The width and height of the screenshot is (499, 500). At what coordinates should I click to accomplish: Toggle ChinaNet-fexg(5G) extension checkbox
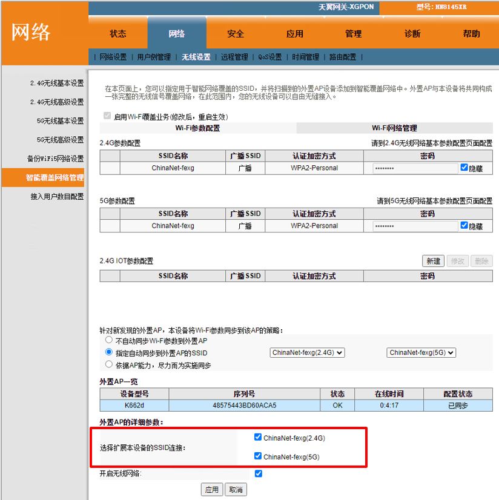pos(258,456)
